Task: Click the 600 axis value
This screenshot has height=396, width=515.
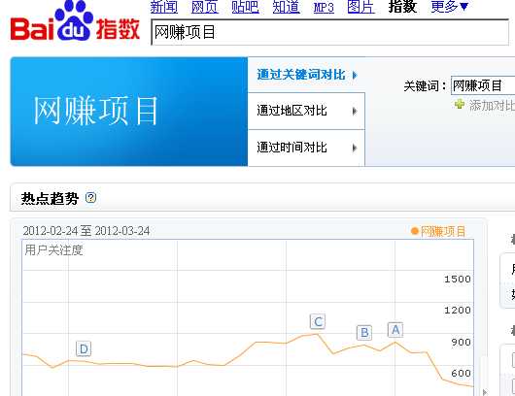Action: coord(461,373)
